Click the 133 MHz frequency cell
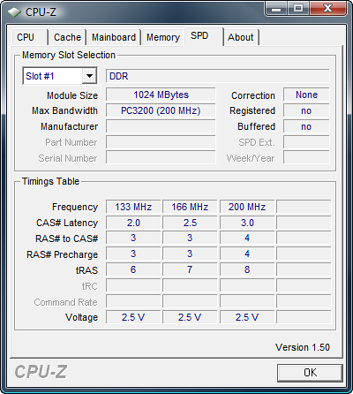Screen dimensions: 353x394 point(133,207)
